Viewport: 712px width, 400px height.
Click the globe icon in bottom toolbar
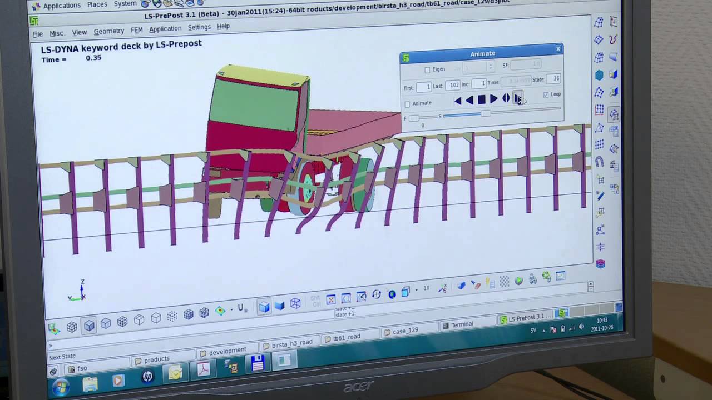pos(392,294)
